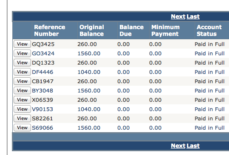This screenshot has height=155, width=229.
Task: Click View button beside DF4446
Action: pyautogui.click(x=22, y=72)
